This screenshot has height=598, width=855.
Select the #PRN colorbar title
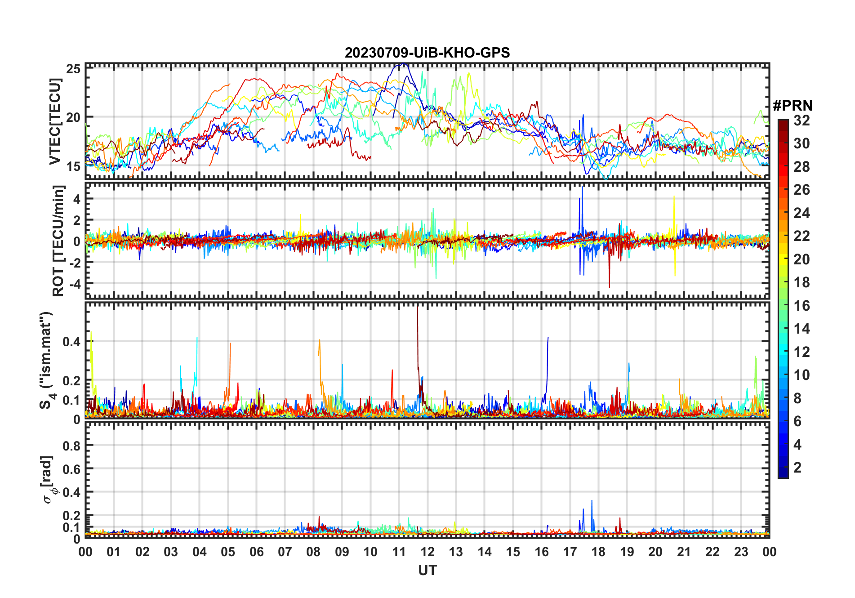pos(793,106)
